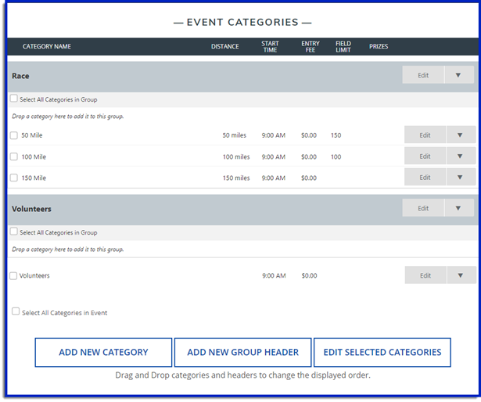Viewport: 481px width, 402px height.
Task: Edit the Volunteers group header
Action: point(423,209)
